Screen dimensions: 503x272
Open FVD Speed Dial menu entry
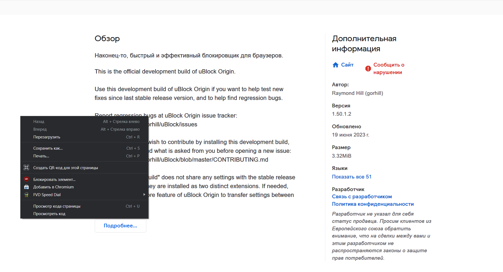[x=84, y=195]
